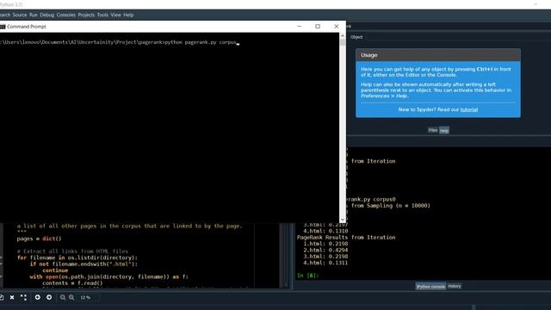
Task: Open the Source menu in Spyder
Action: (20, 15)
